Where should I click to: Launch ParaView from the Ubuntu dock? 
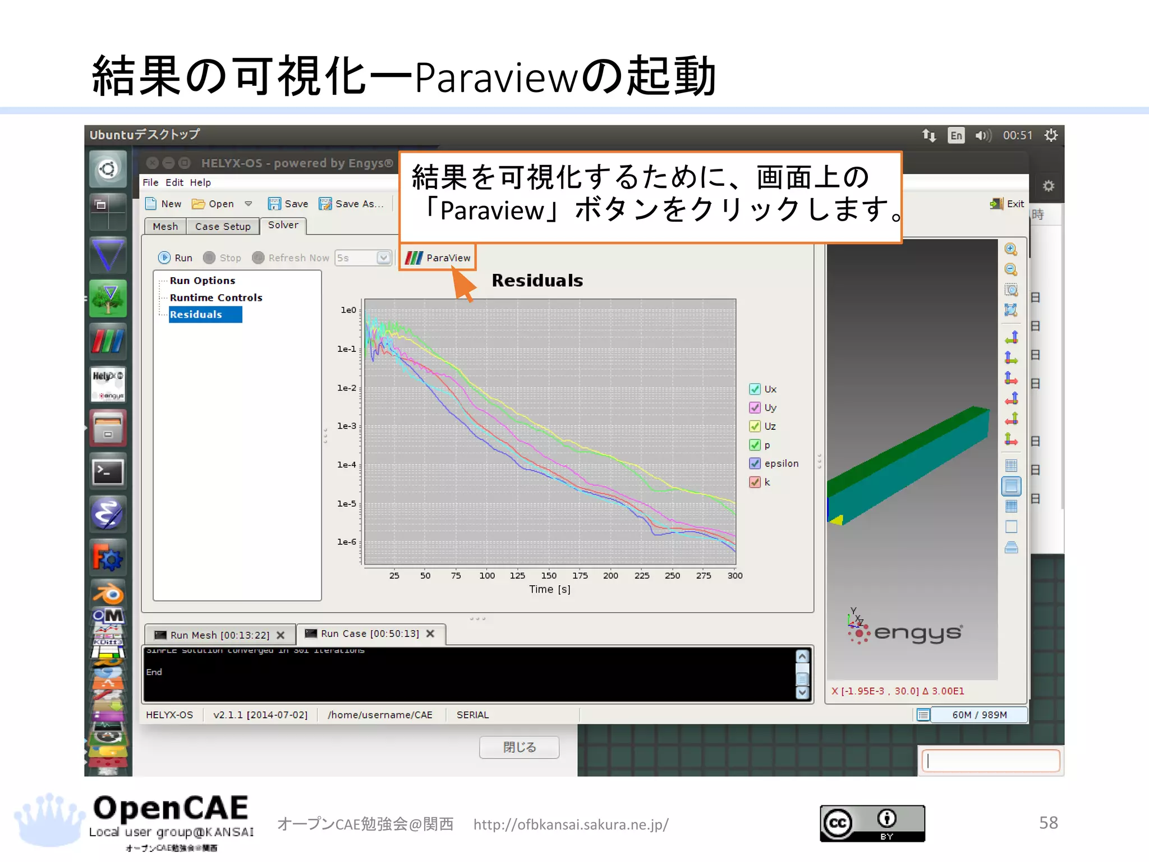108,341
